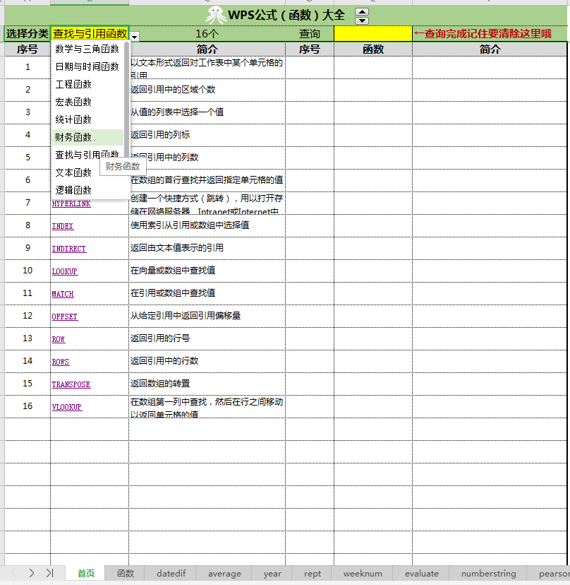
Task: Go to the rept sheet tab
Action: click(313, 574)
